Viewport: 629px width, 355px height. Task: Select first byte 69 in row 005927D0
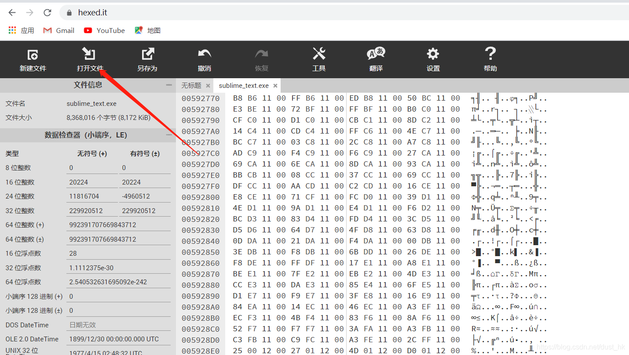(x=238, y=164)
